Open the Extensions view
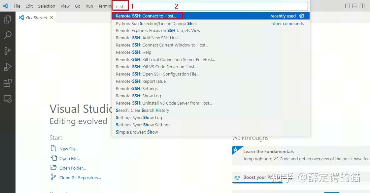370x193 pixels. (8, 83)
